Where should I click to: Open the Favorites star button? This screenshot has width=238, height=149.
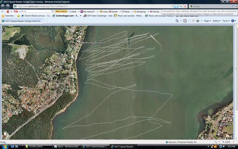[x=7, y=16]
